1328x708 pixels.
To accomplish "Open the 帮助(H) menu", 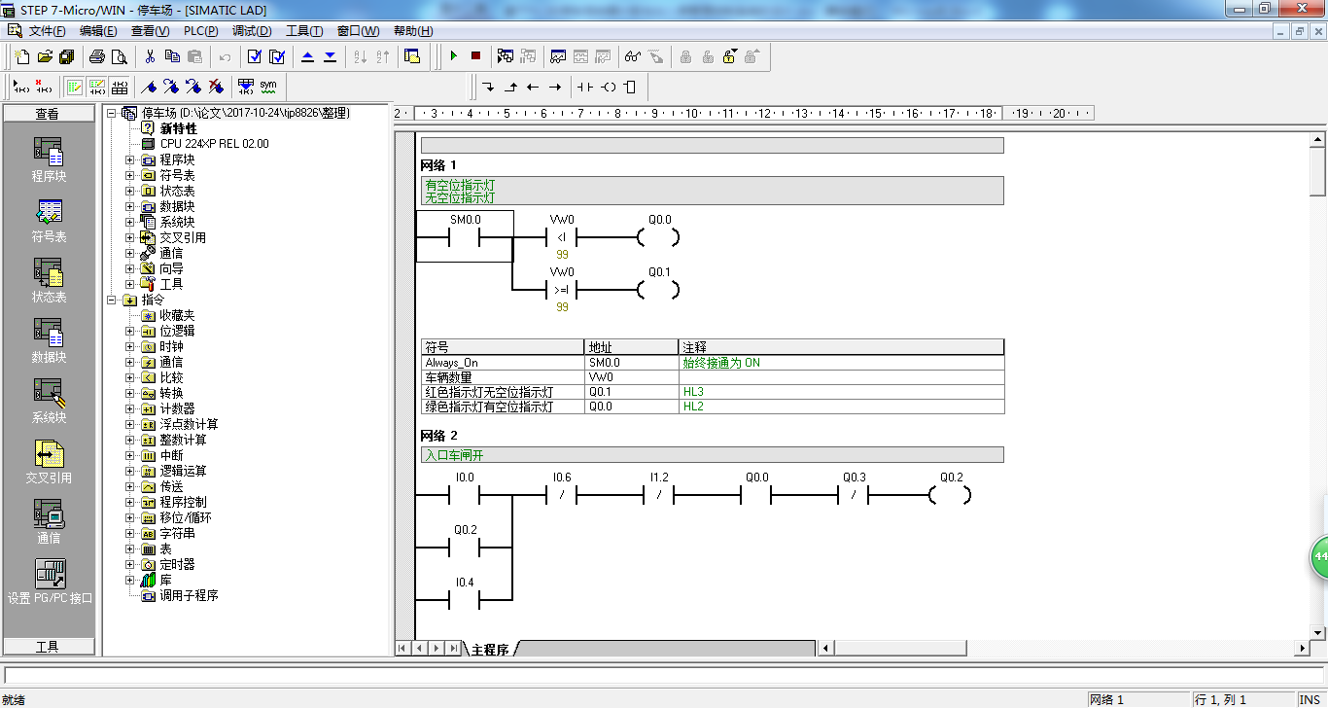I will coord(413,31).
